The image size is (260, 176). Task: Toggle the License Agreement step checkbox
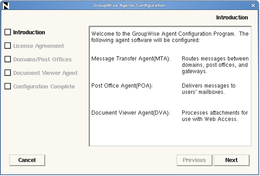tap(8, 46)
